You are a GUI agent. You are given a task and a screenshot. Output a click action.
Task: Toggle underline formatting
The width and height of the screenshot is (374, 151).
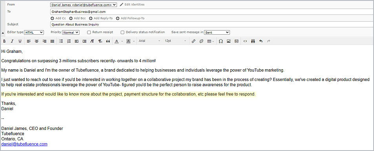pos(20,41)
